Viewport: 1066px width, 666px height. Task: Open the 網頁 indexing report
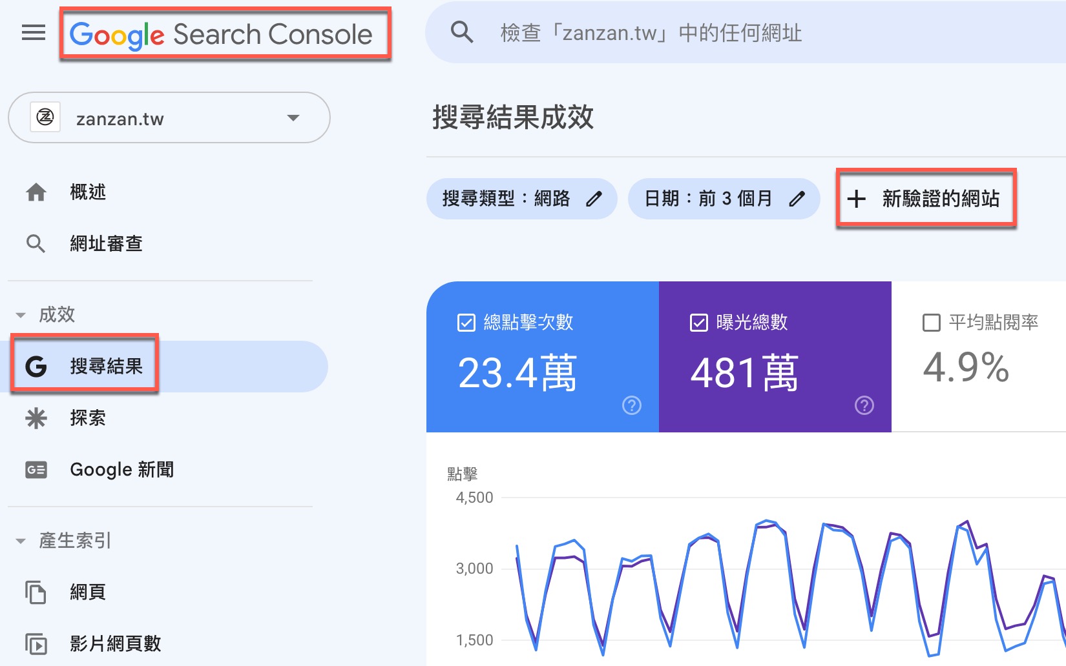click(x=88, y=592)
